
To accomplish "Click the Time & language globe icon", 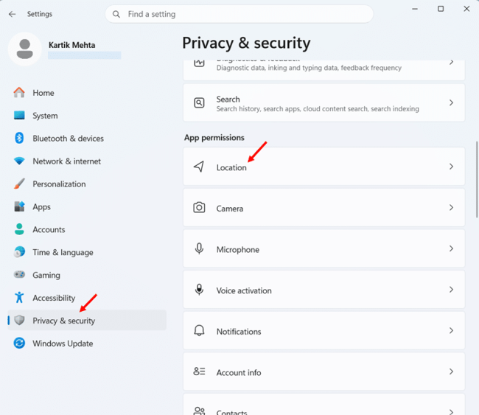I will (19, 252).
